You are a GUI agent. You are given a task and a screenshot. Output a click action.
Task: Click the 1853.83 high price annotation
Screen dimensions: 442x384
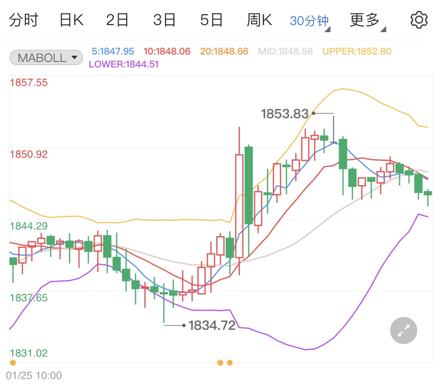point(285,114)
